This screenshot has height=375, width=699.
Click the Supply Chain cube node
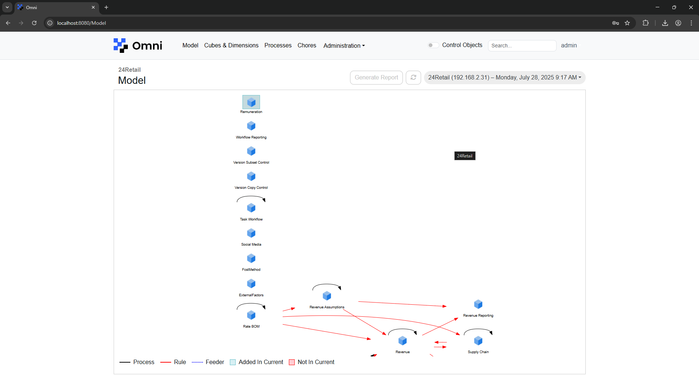[x=478, y=341]
